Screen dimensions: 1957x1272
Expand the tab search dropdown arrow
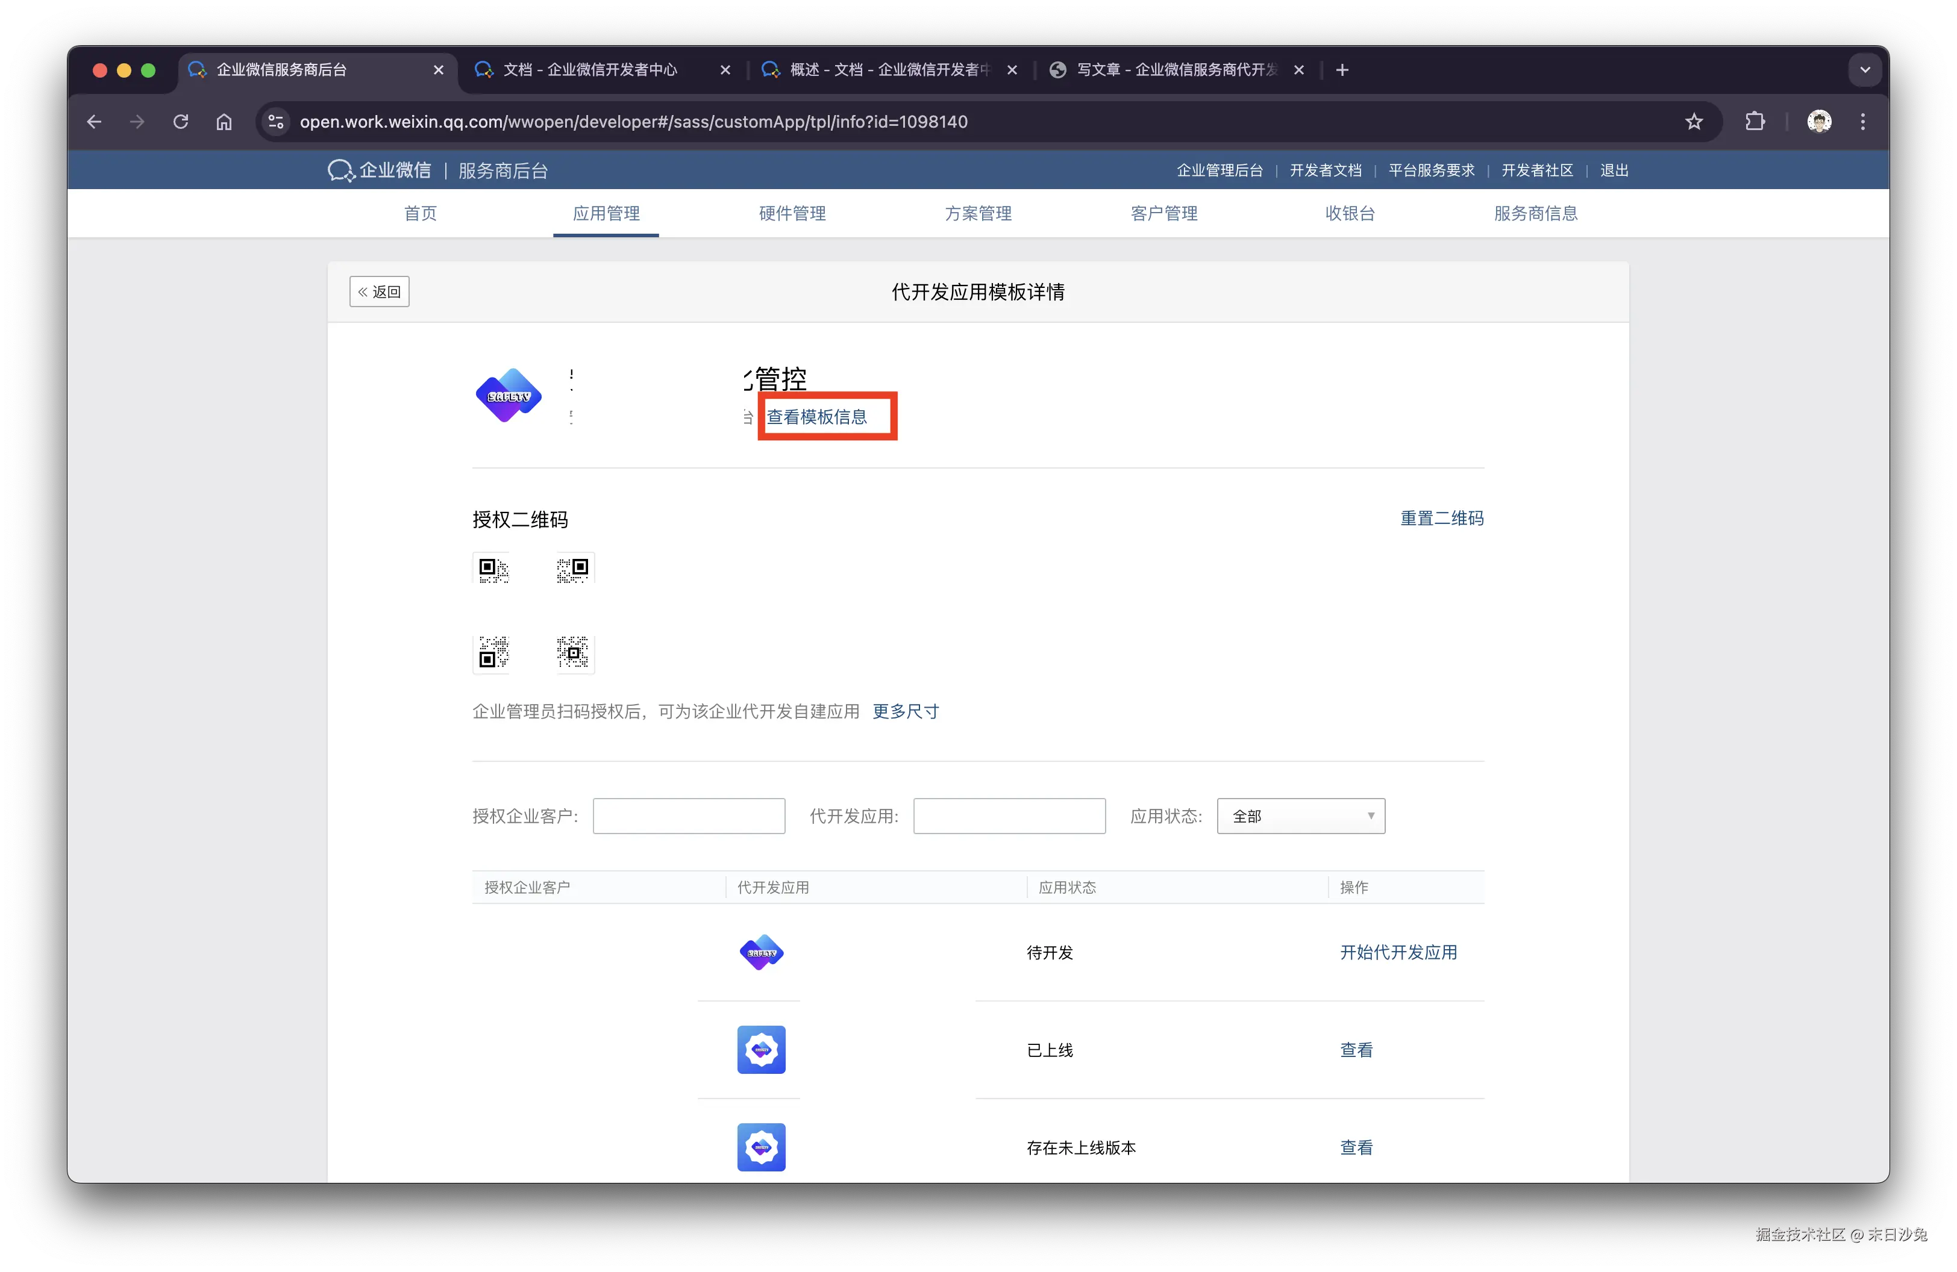coord(1865,70)
